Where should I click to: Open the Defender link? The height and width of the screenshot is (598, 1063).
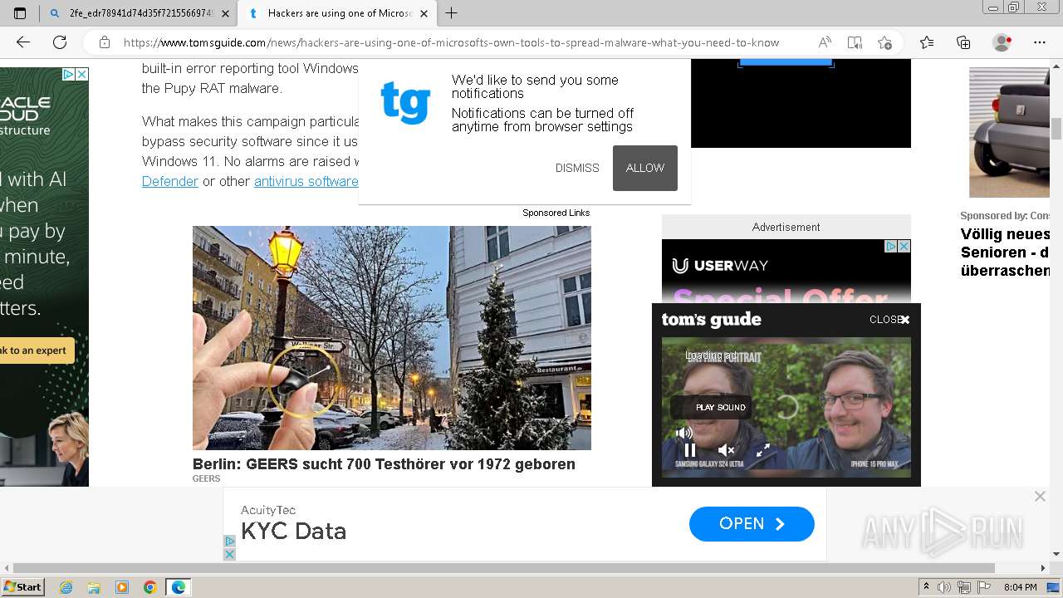tap(170, 181)
